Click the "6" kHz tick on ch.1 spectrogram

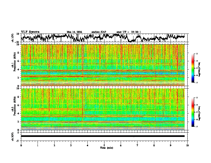[19, 61]
